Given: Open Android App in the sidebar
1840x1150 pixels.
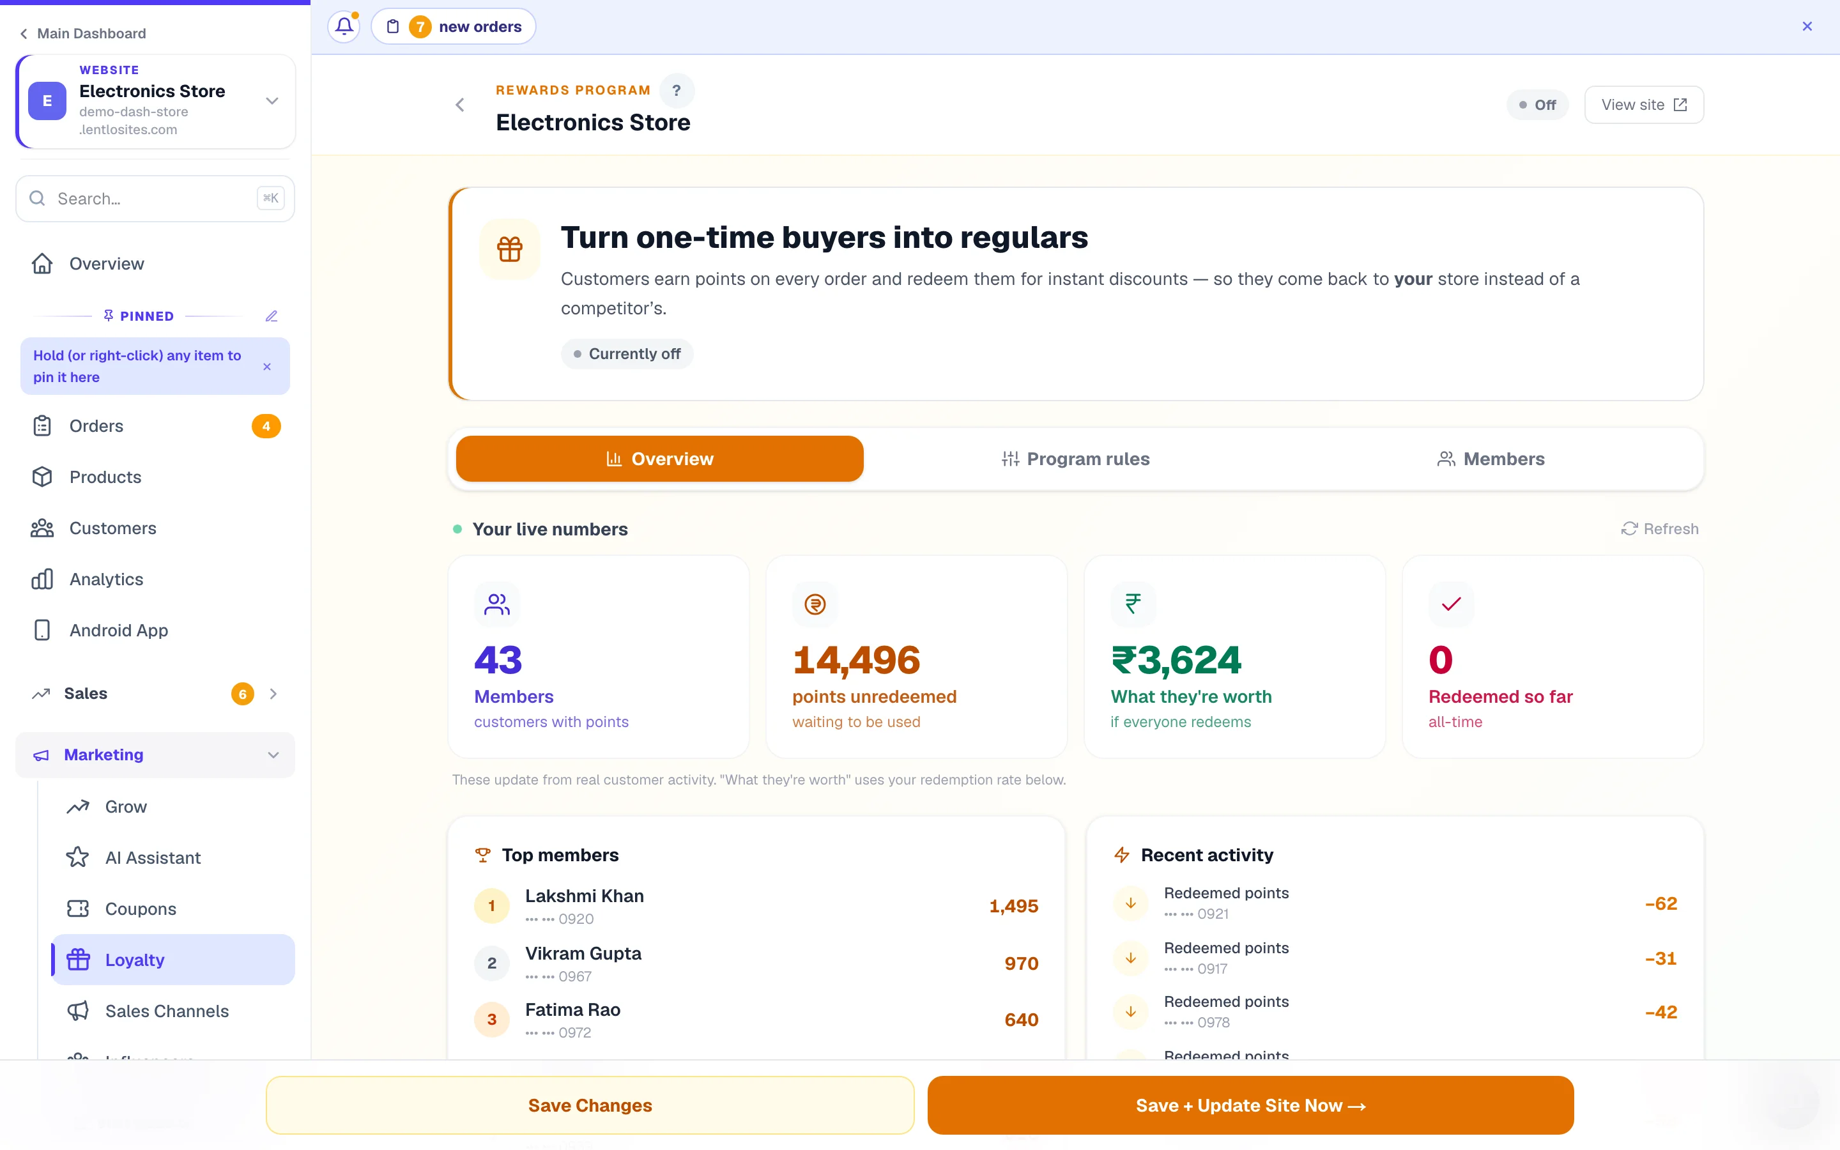Looking at the screenshot, I should pos(155,630).
